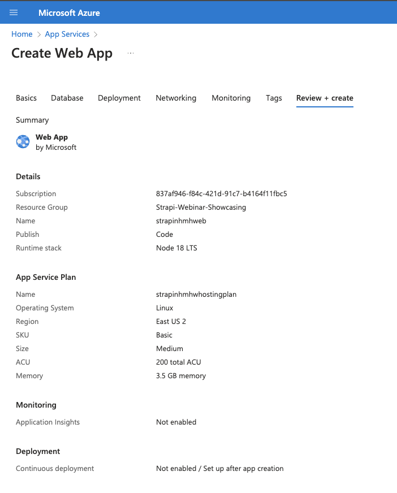This screenshot has width=397, height=493.
Task: Click the Subscription field label
Action: [36, 194]
